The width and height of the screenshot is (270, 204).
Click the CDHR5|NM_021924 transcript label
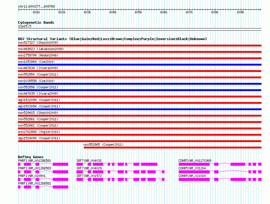pyautogui.click(x=192, y=176)
